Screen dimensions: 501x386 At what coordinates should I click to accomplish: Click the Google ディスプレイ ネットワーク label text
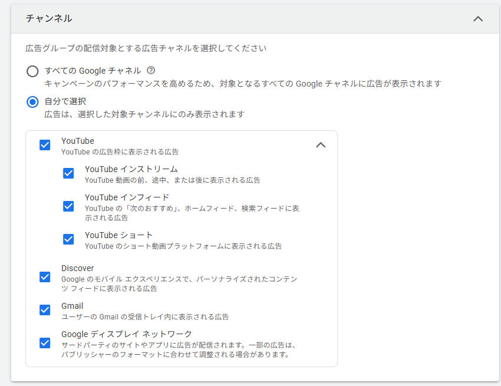pos(126,334)
